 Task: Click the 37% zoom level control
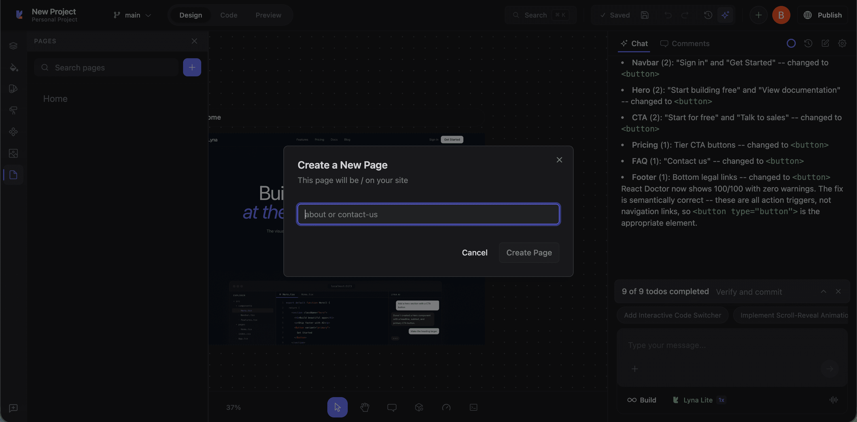233,407
